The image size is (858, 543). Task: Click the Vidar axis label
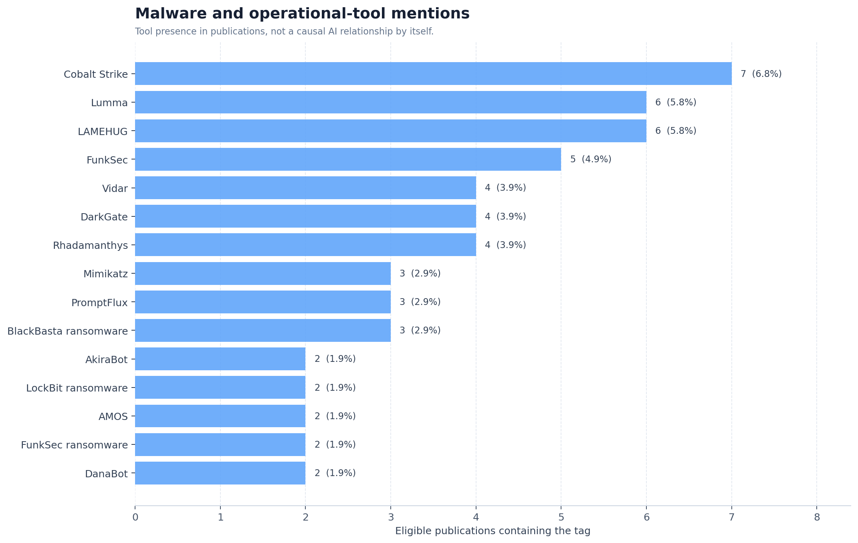point(115,188)
